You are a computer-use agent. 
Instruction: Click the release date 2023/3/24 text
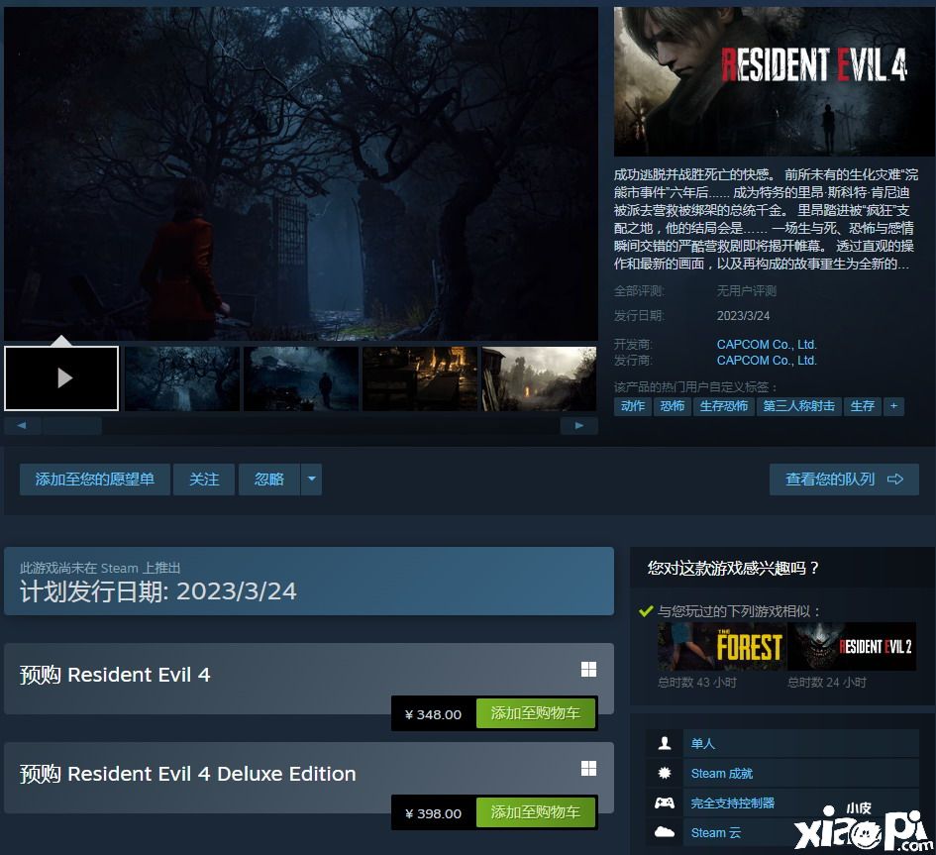[743, 316]
